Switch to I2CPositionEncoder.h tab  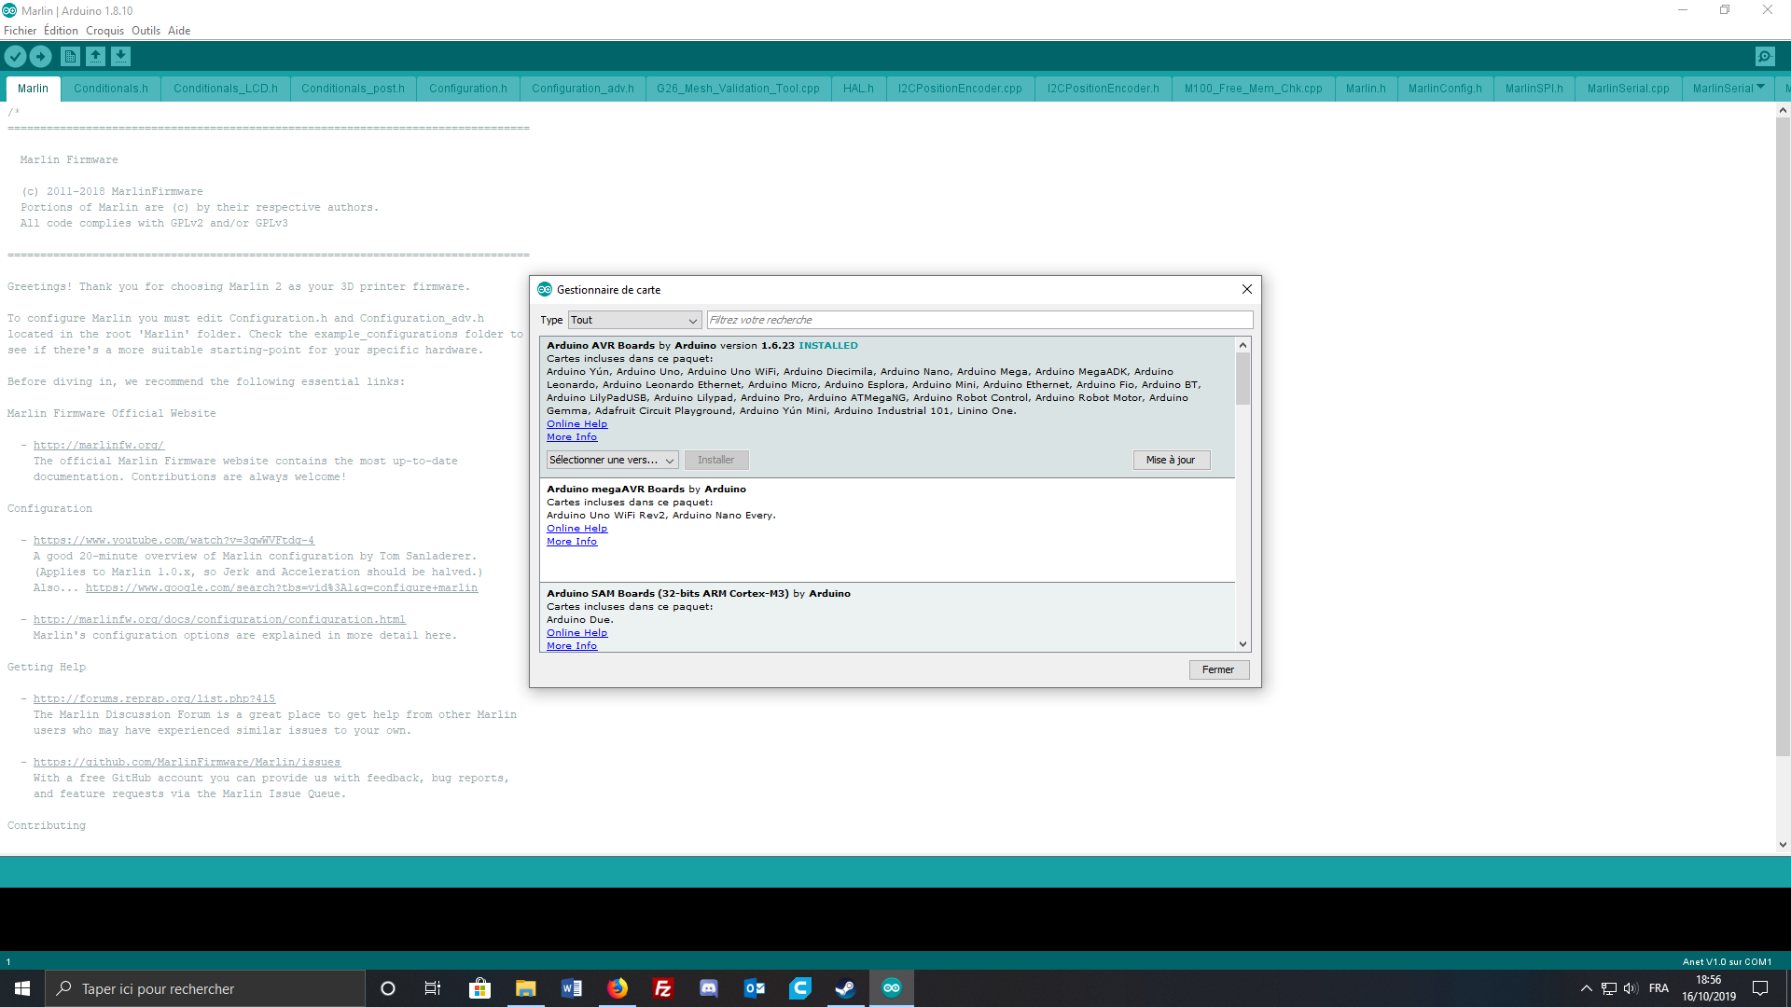click(x=1103, y=89)
